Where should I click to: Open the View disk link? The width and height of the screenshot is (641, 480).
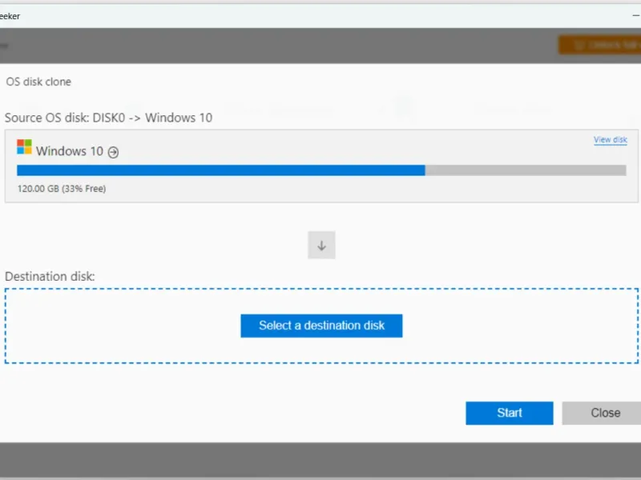tap(611, 139)
